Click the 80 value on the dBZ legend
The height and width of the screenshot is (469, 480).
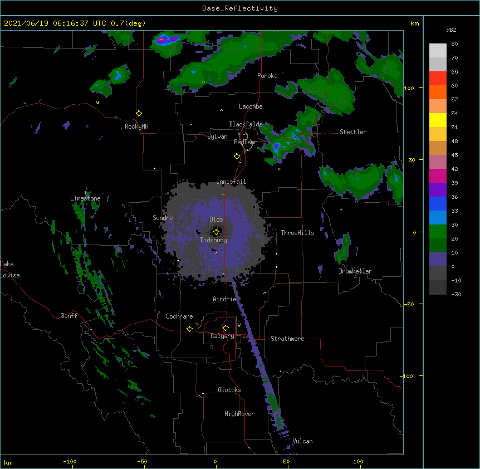(454, 44)
